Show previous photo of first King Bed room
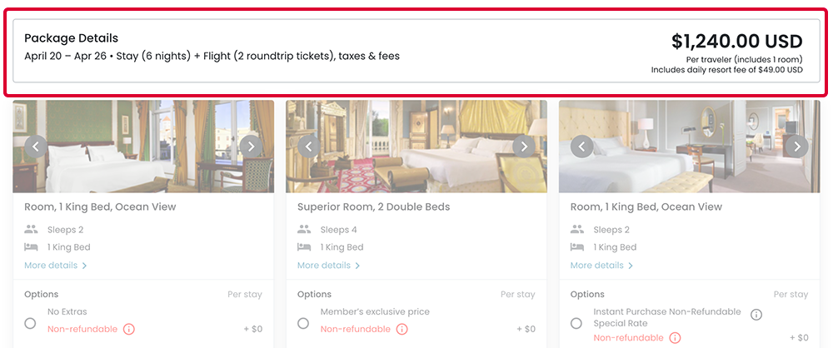The image size is (833, 348). click(35, 147)
